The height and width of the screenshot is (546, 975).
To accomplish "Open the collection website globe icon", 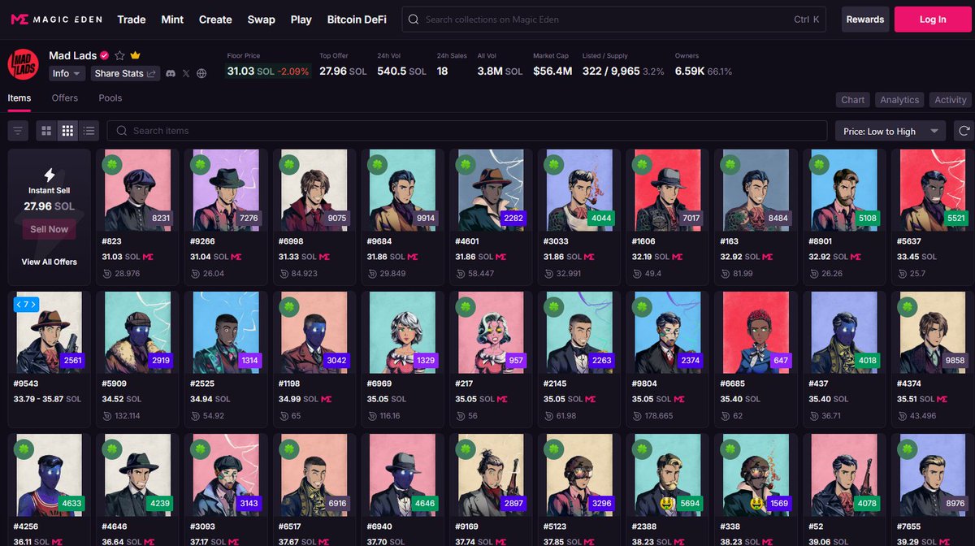I will [201, 73].
